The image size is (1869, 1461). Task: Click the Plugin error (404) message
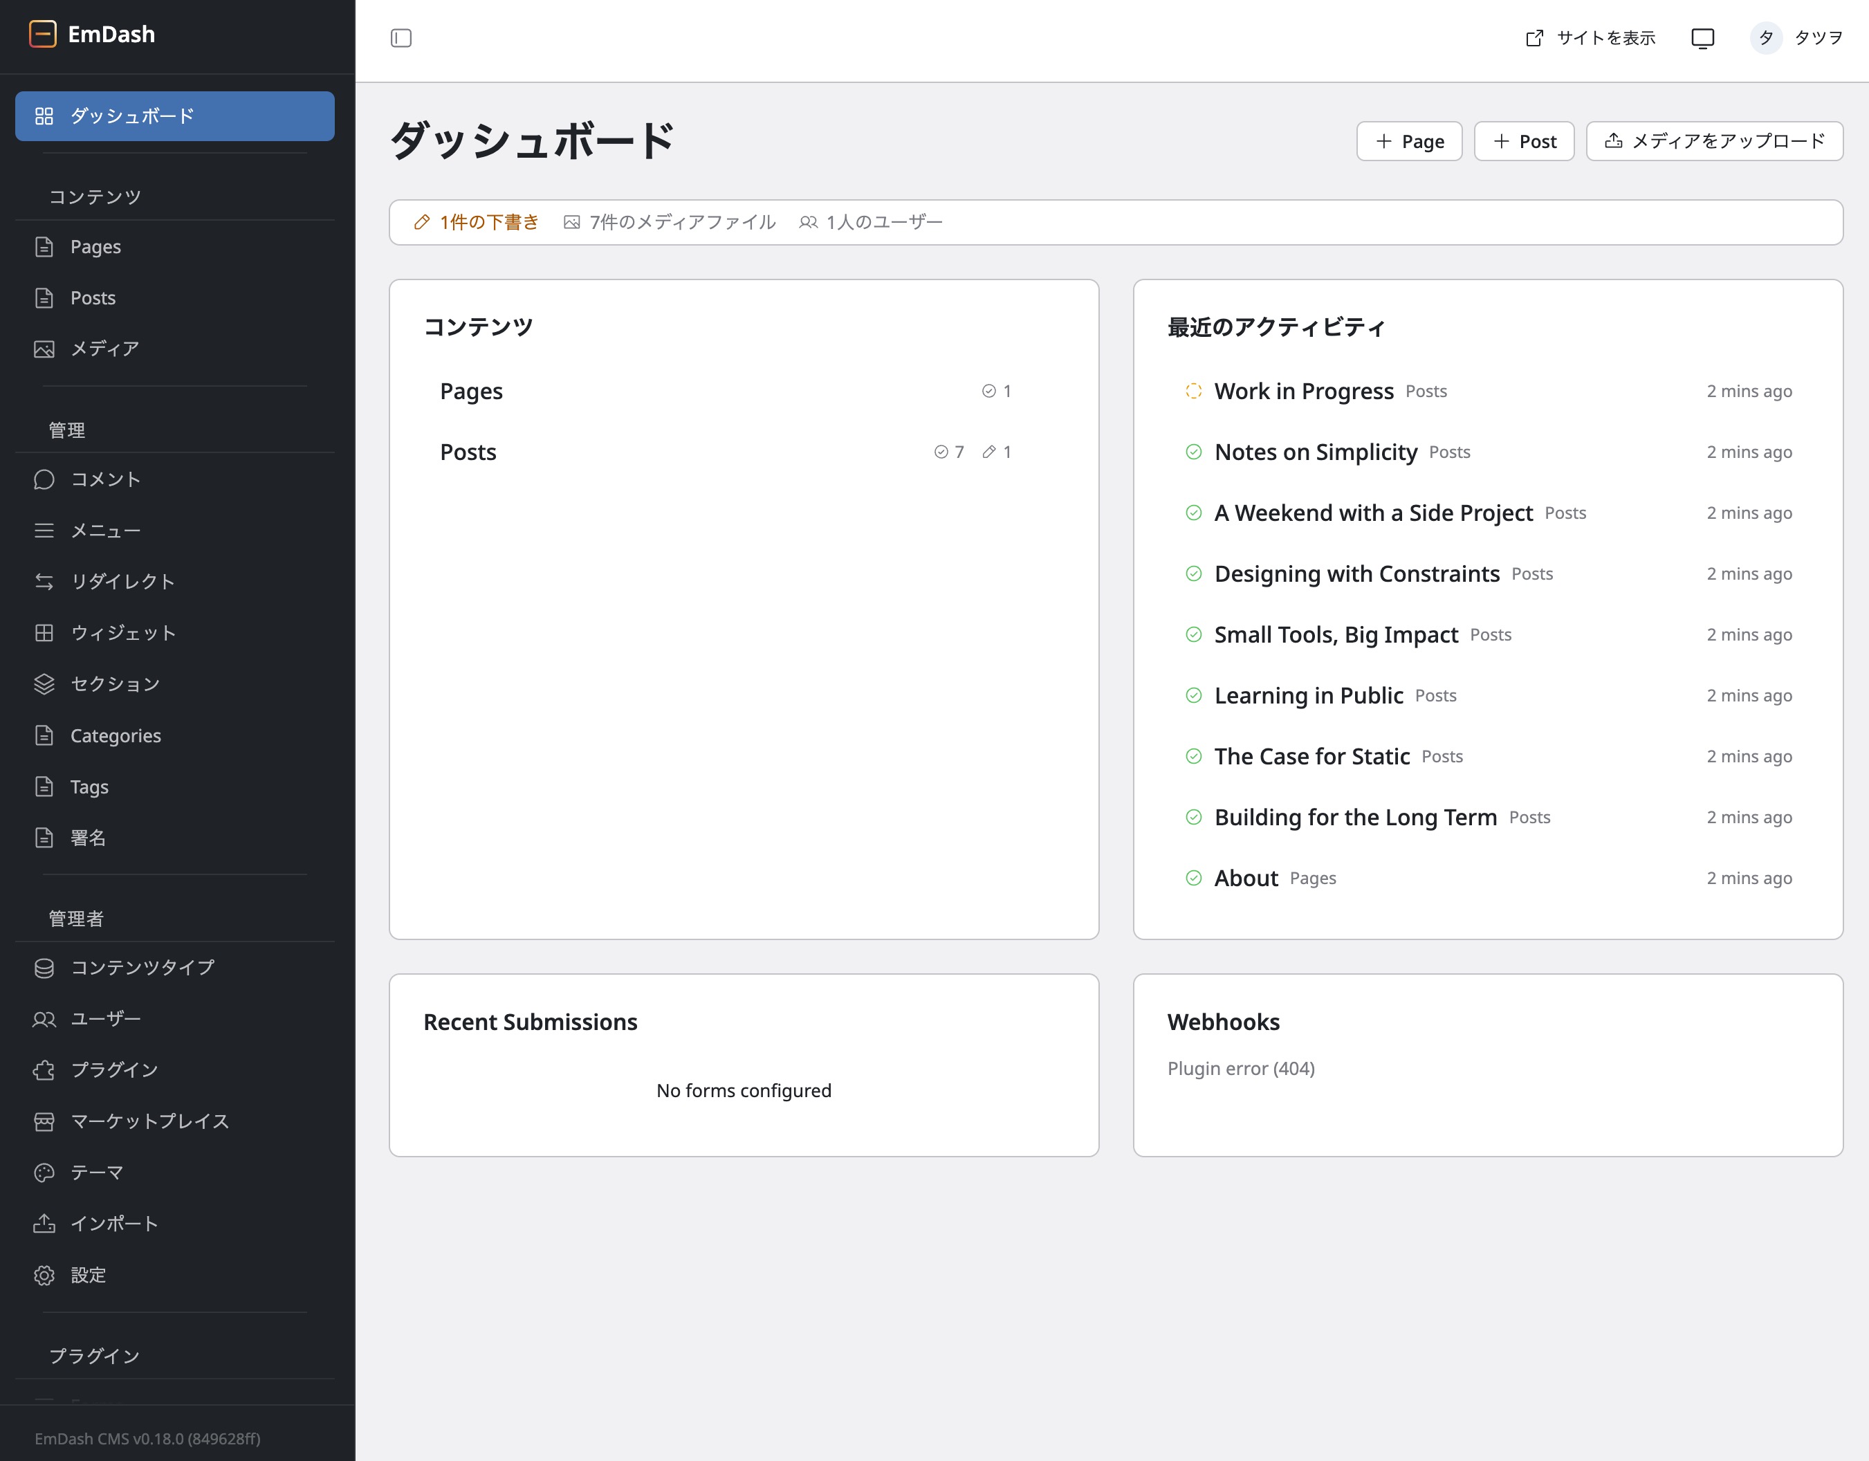click(x=1241, y=1069)
